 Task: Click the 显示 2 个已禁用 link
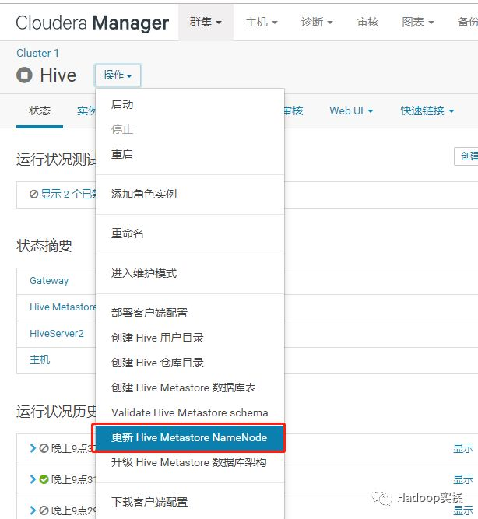click(x=69, y=194)
